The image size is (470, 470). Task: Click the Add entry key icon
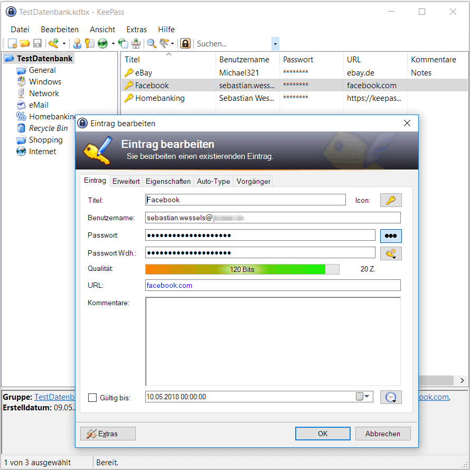pos(54,44)
